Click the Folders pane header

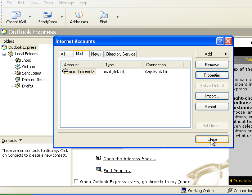tap(27, 41)
